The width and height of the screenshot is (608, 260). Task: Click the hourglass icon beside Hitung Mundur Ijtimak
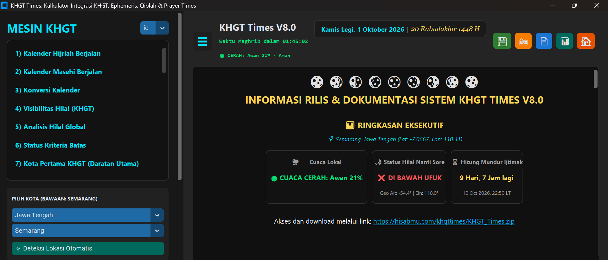point(455,162)
